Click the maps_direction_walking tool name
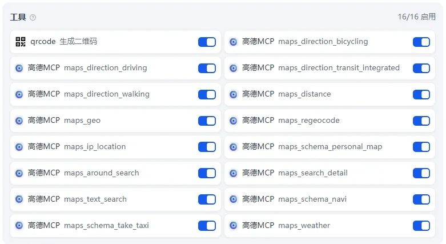This screenshot has height=244, width=446. pyautogui.click(x=107, y=94)
